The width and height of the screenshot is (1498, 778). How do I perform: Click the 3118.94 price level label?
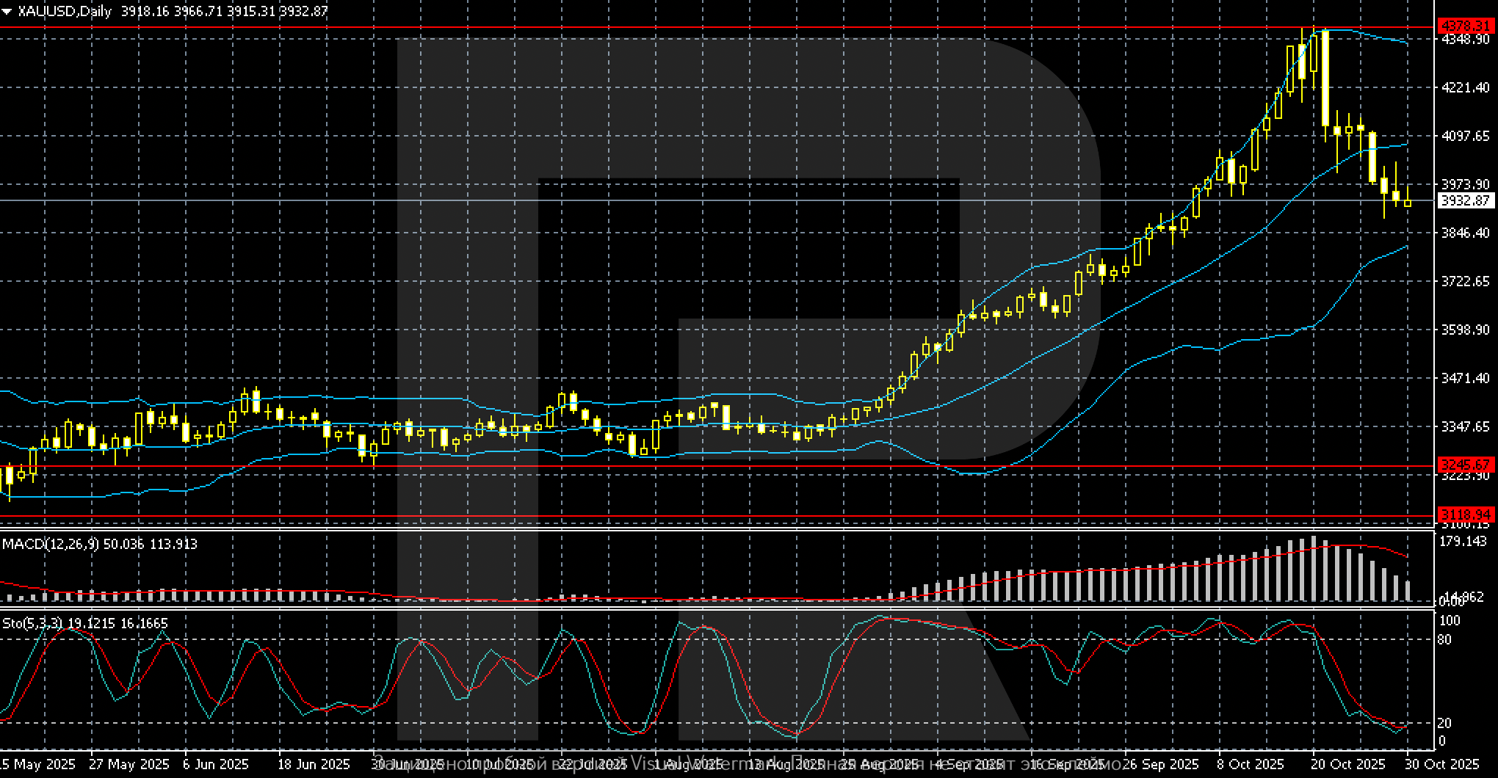1468,514
